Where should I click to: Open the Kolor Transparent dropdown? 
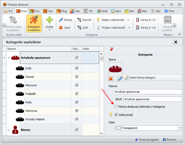click(x=180, y=128)
